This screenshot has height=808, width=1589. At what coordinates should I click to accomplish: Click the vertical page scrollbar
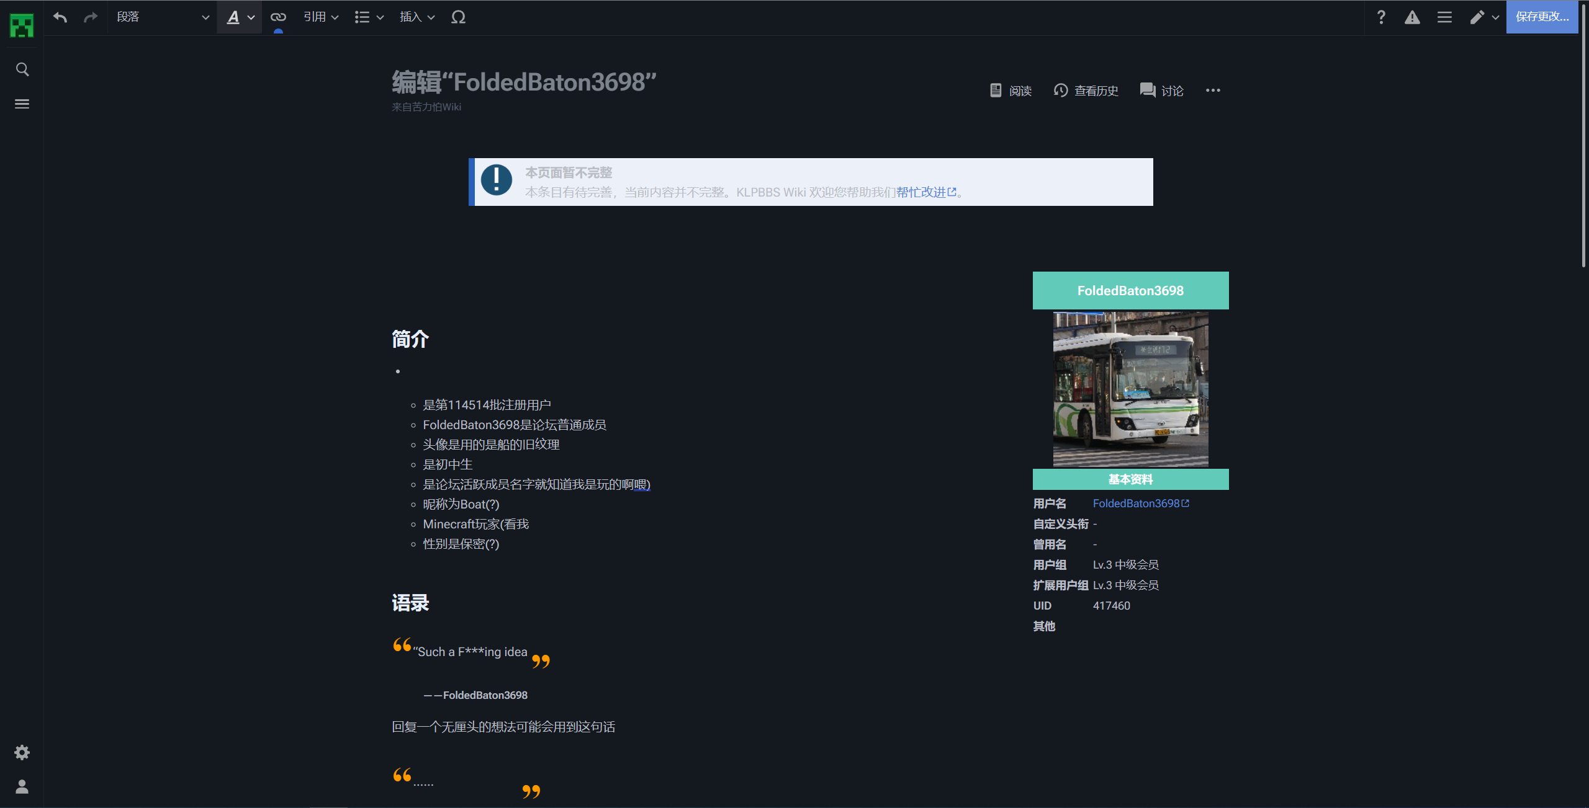tap(1583, 136)
